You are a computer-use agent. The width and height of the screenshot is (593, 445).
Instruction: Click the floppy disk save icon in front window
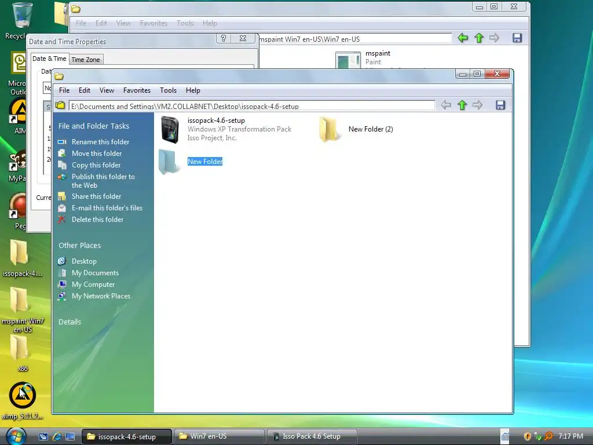(500, 105)
